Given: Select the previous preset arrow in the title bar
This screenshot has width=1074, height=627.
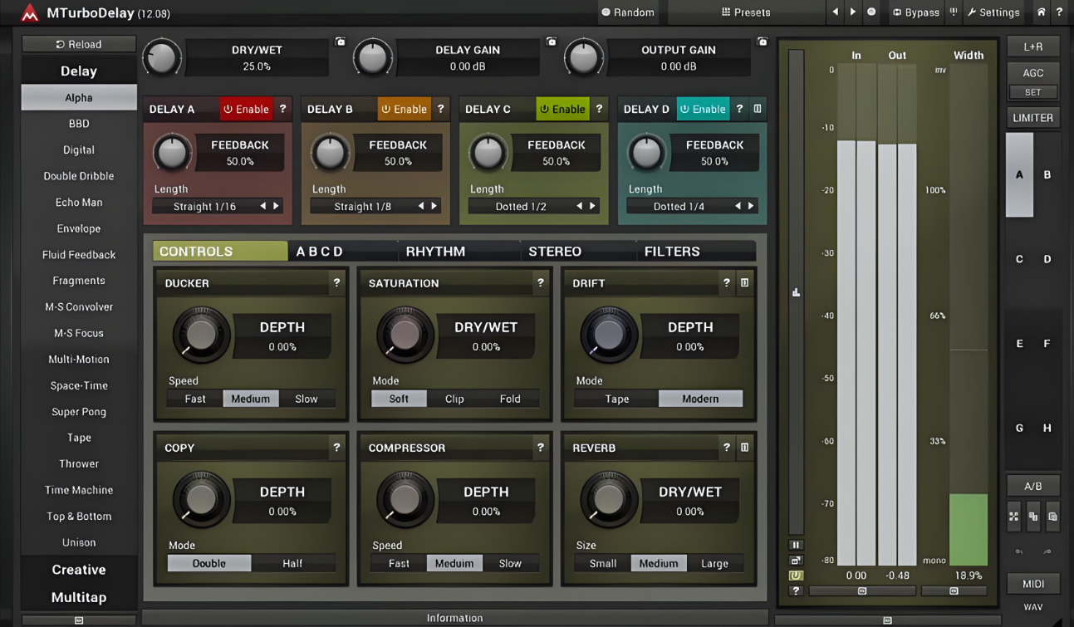Looking at the screenshot, I should (836, 12).
